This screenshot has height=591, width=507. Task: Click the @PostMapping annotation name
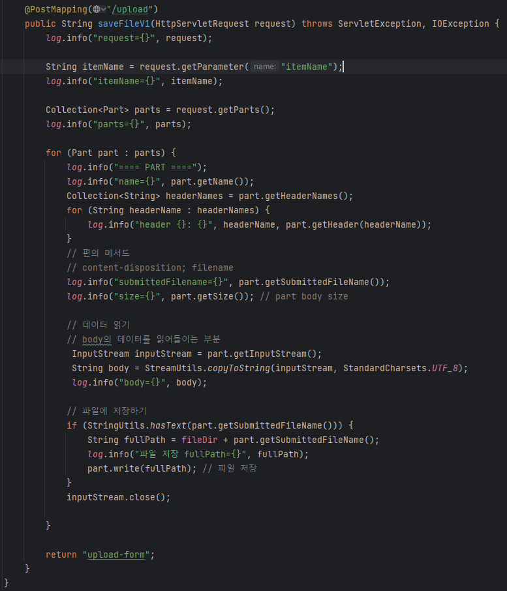[55, 9]
